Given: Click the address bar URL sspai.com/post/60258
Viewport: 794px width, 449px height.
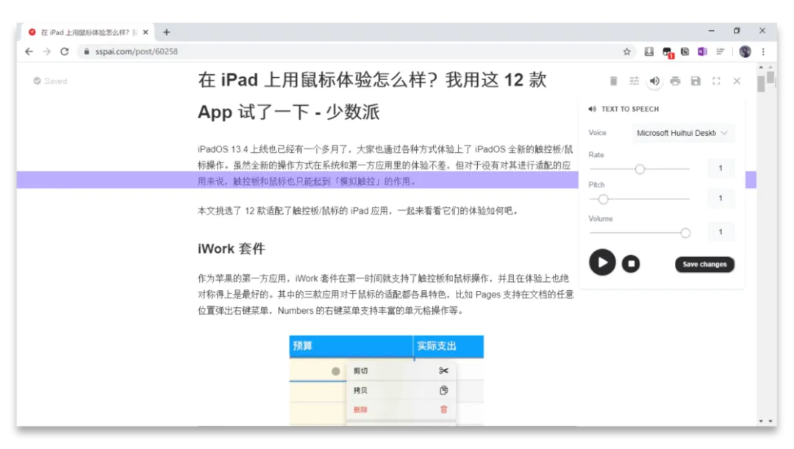Looking at the screenshot, I should click(x=136, y=51).
